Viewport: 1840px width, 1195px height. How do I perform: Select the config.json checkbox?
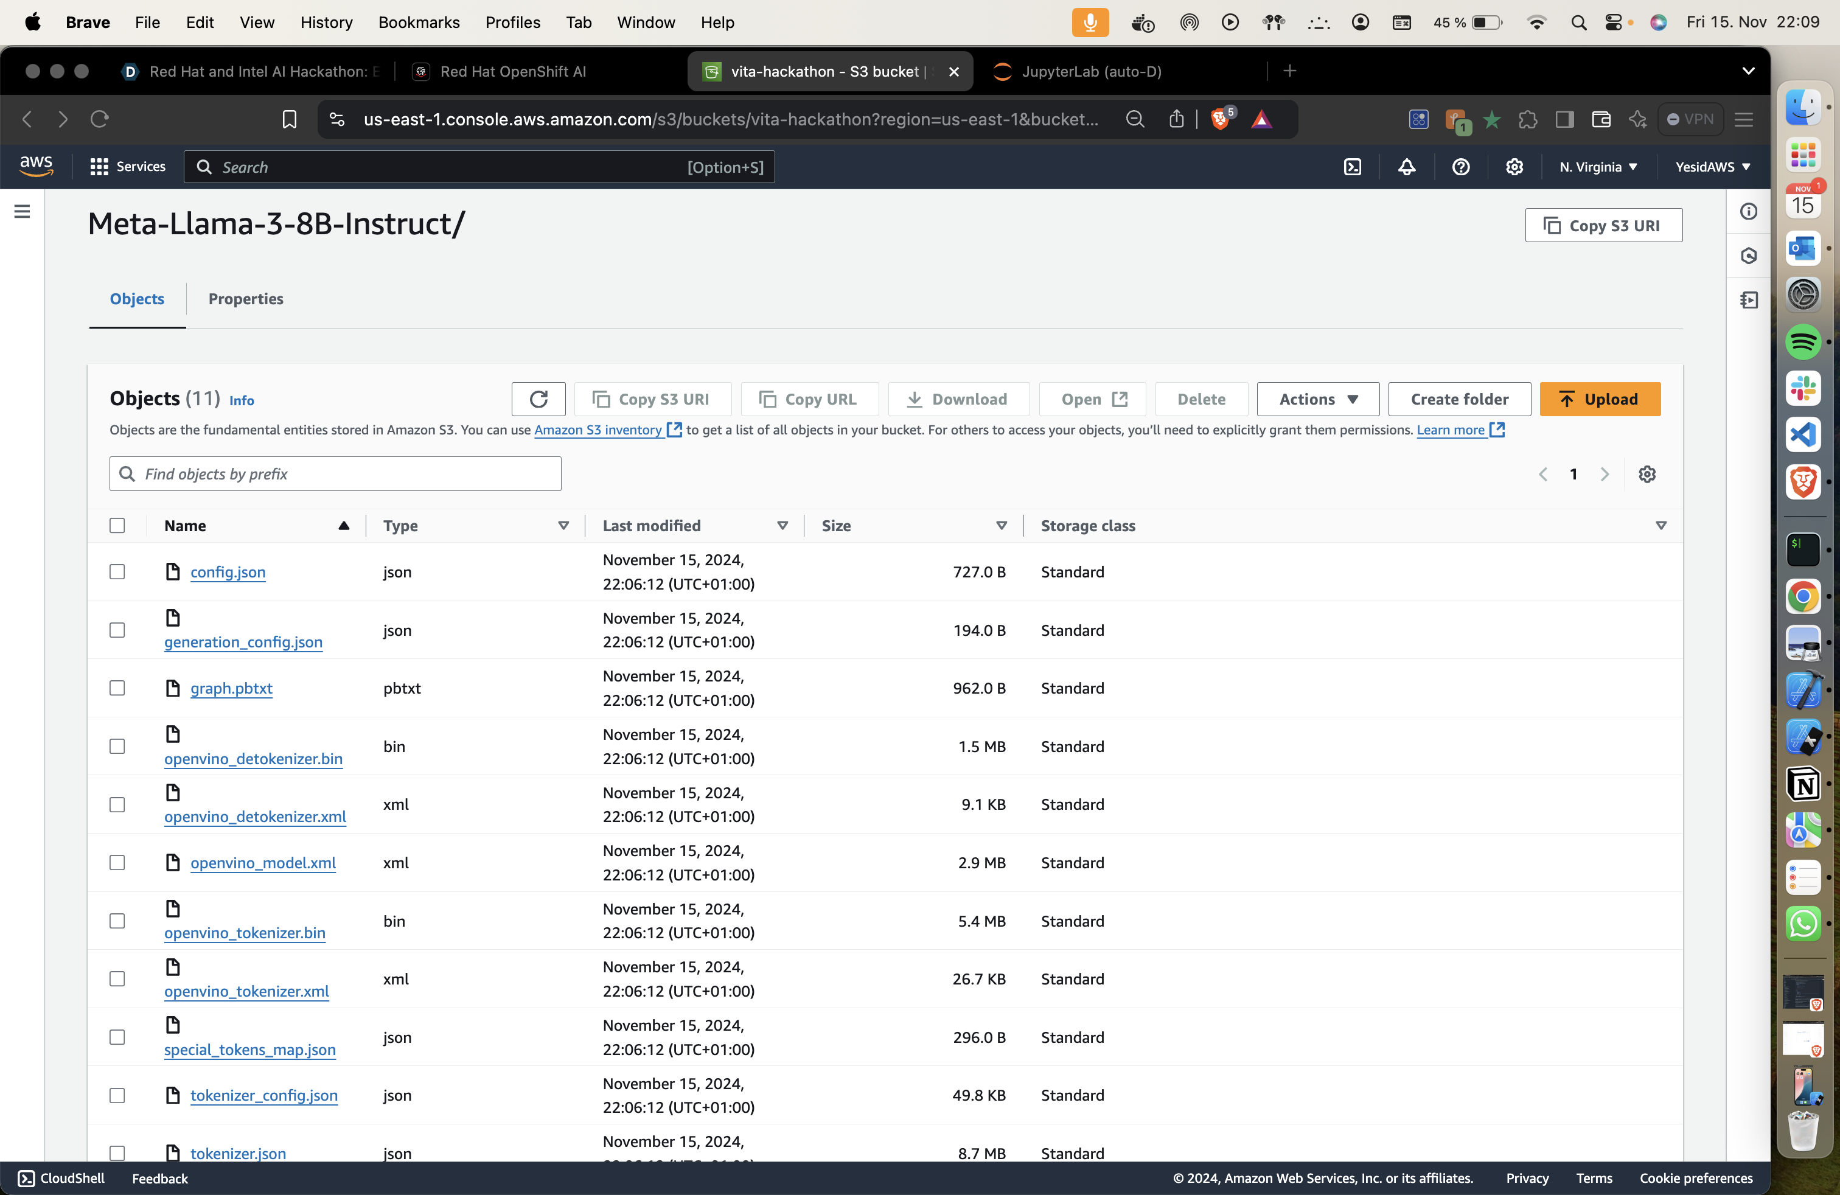[117, 572]
